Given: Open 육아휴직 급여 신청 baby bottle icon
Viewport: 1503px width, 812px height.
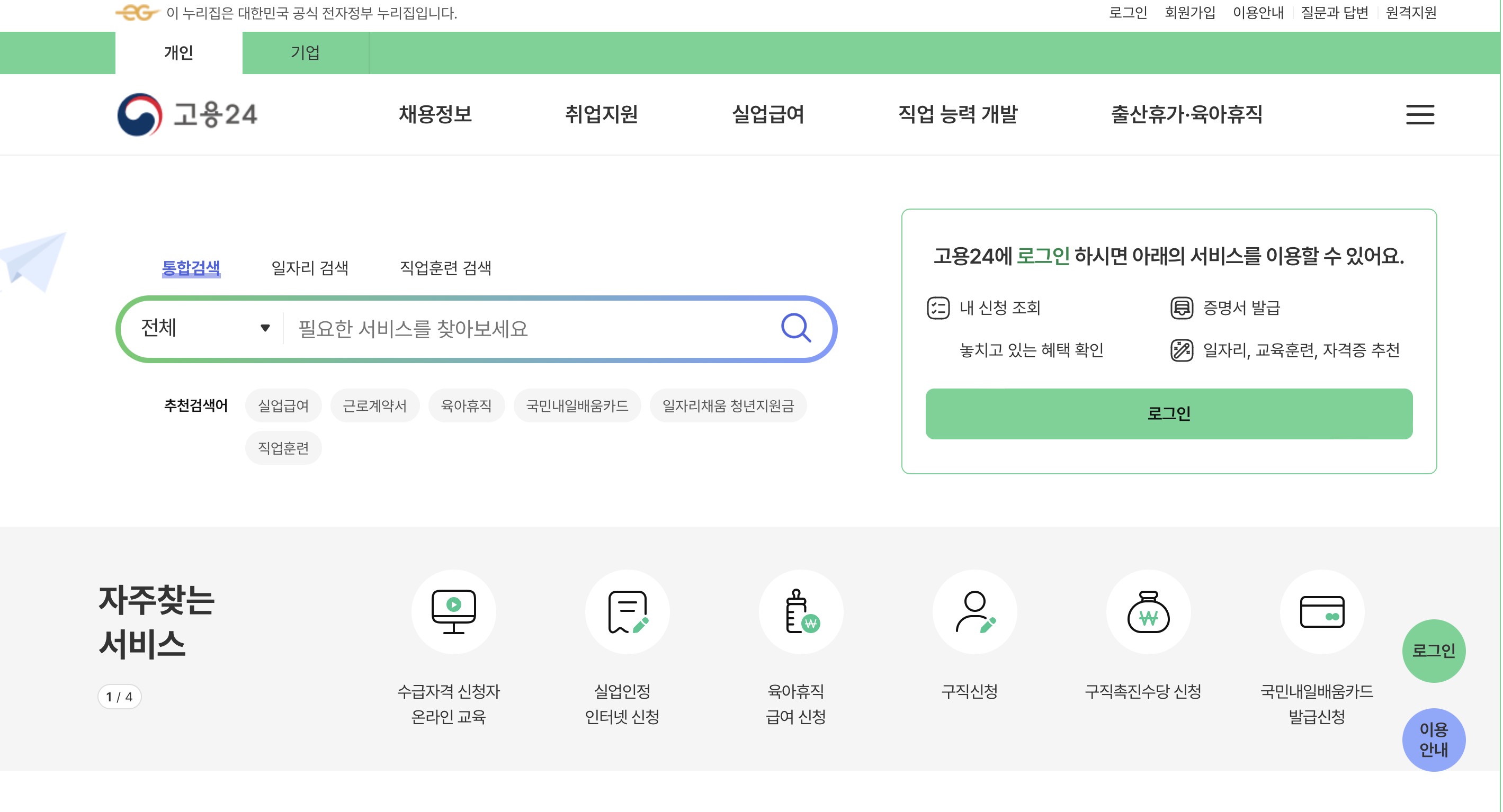Looking at the screenshot, I should [x=801, y=611].
